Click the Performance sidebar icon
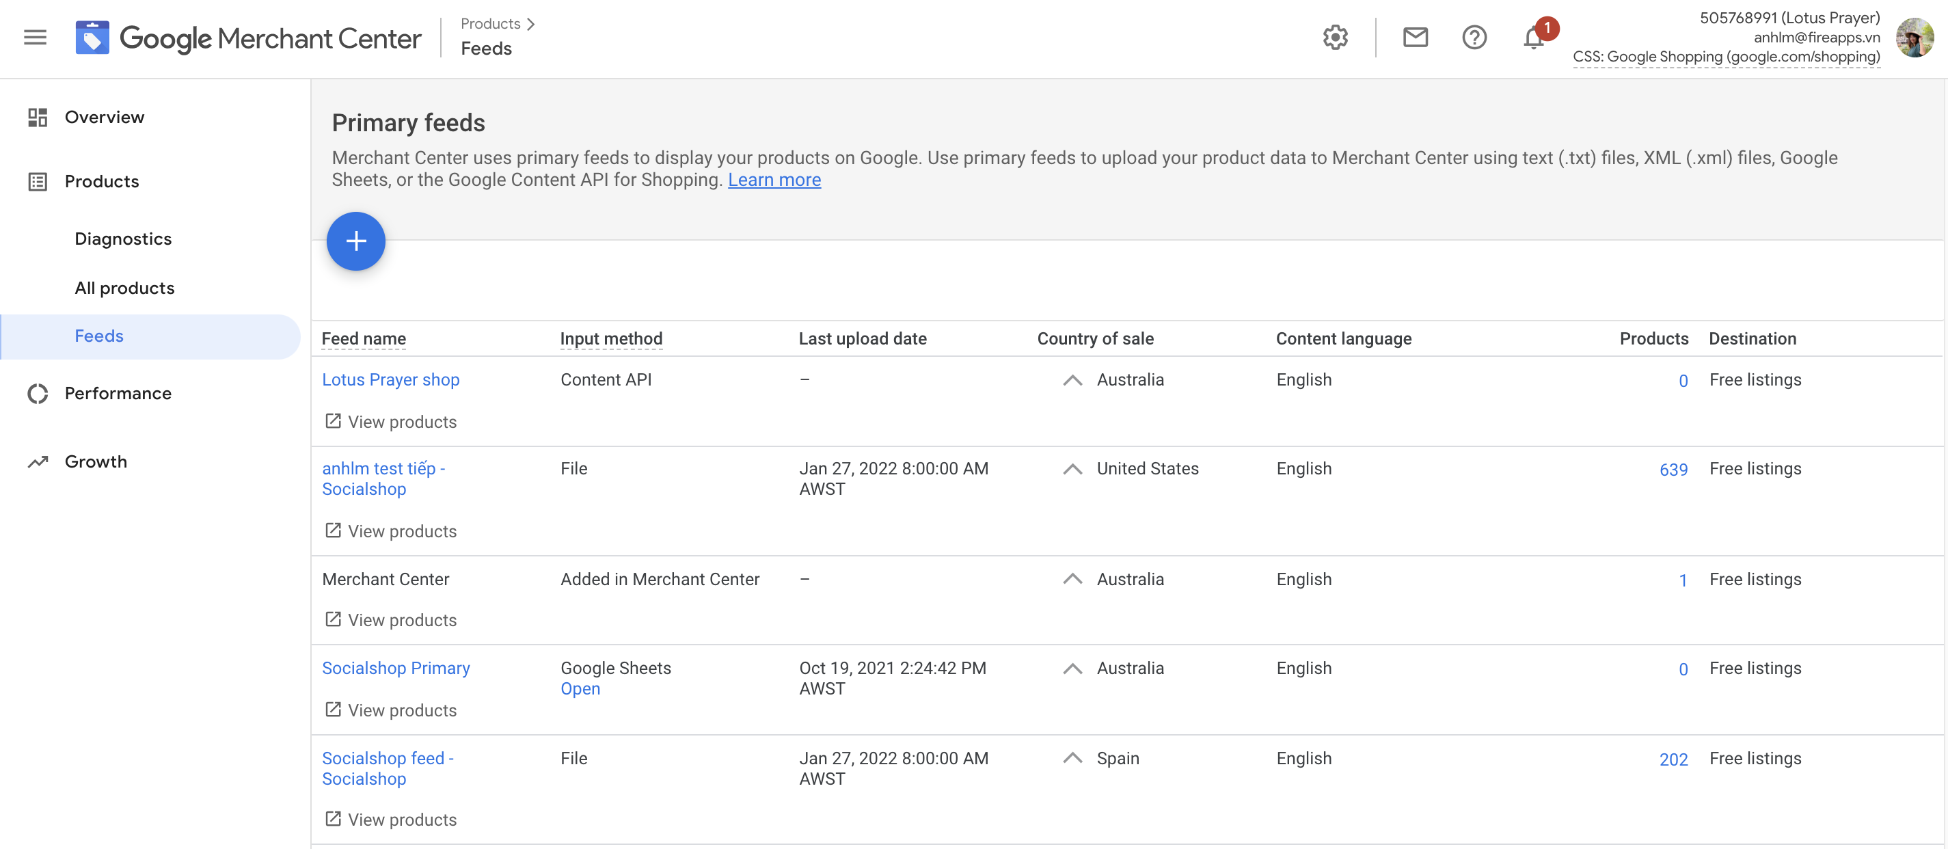This screenshot has width=1948, height=849. click(x=36, y=393)
